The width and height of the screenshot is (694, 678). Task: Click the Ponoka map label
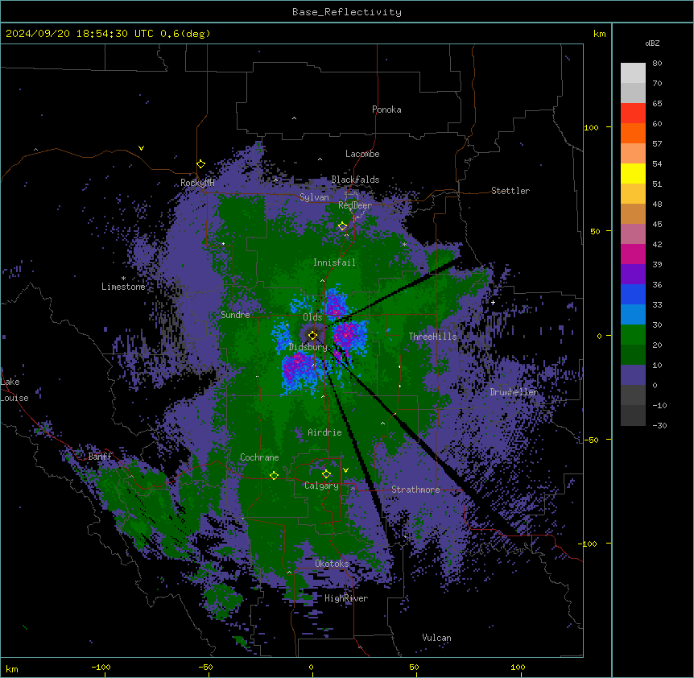click(386, 110)
